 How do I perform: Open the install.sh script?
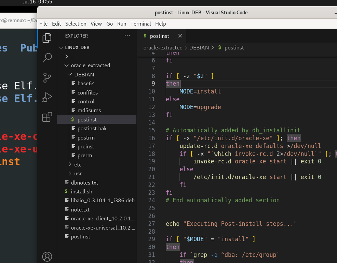[97, 192]
